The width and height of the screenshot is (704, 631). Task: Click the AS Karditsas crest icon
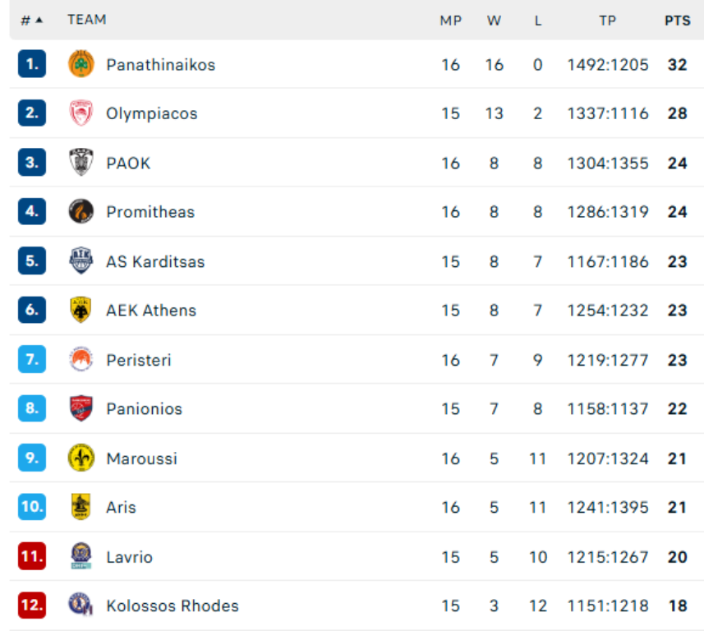click(x=81, y=261)
